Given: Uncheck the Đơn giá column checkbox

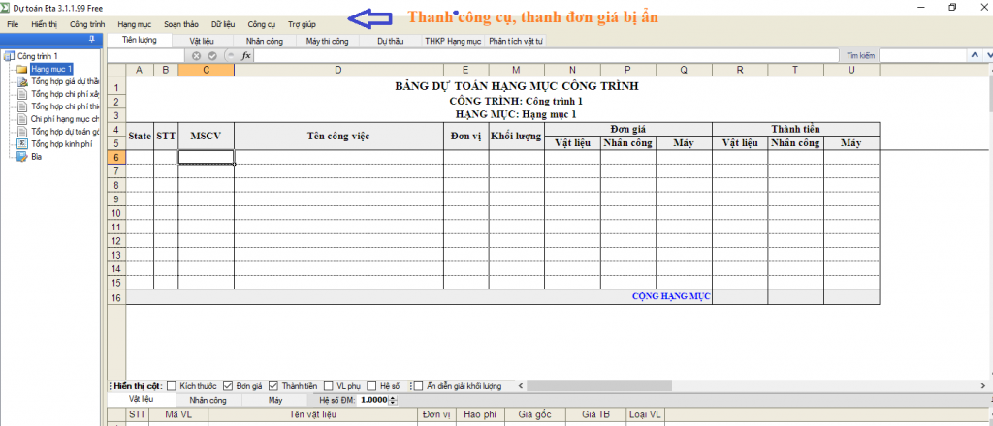Looking at the screenshot, I should [x=228, y=385].
